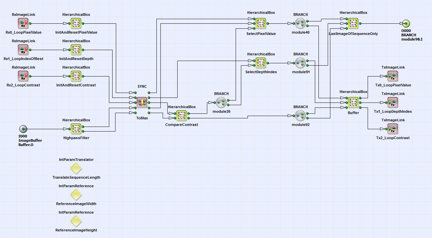Select the Rx0_LoopPixelValue RxImageLink module
Viewport: 432px width, 238px height.
point(23,23)
